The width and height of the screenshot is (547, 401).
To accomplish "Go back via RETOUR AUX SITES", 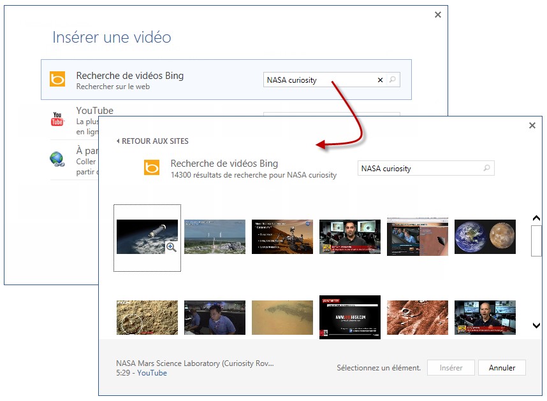I will pos(152,141).
